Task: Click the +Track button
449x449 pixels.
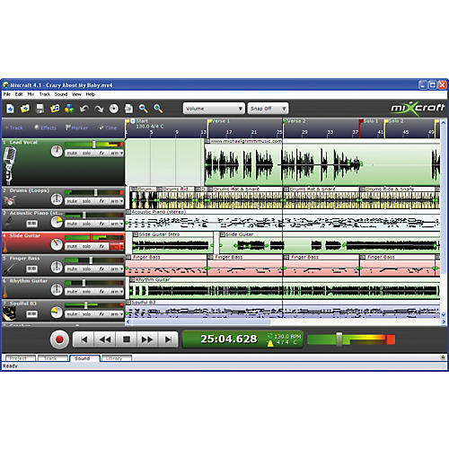Action: [14, 128]
